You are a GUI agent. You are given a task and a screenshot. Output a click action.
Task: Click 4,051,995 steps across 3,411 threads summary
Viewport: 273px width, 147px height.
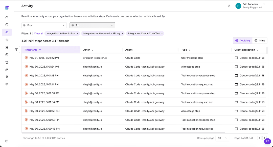45,41
